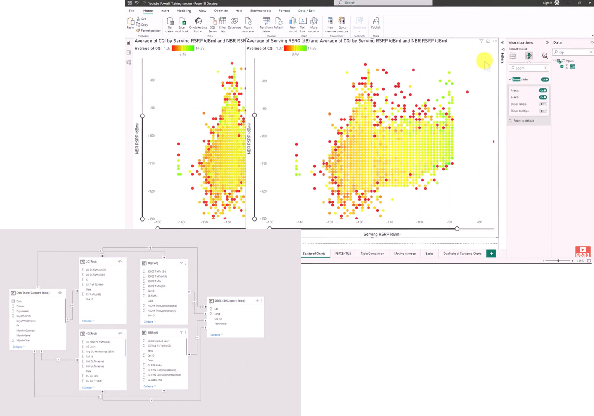Switch to the Insert ribbon tab
Image resolution: width=594 pixels, height=416 pixels.
165,11
